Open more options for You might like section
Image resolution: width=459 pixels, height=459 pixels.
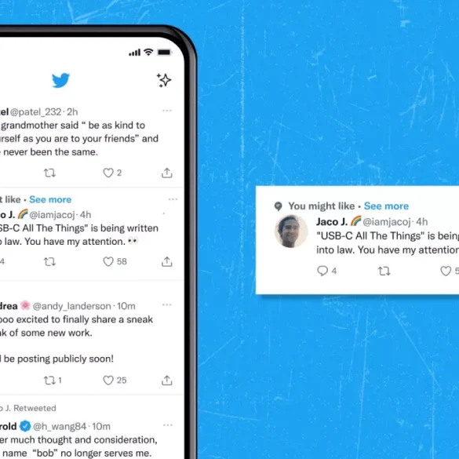(x=173, y=199)
